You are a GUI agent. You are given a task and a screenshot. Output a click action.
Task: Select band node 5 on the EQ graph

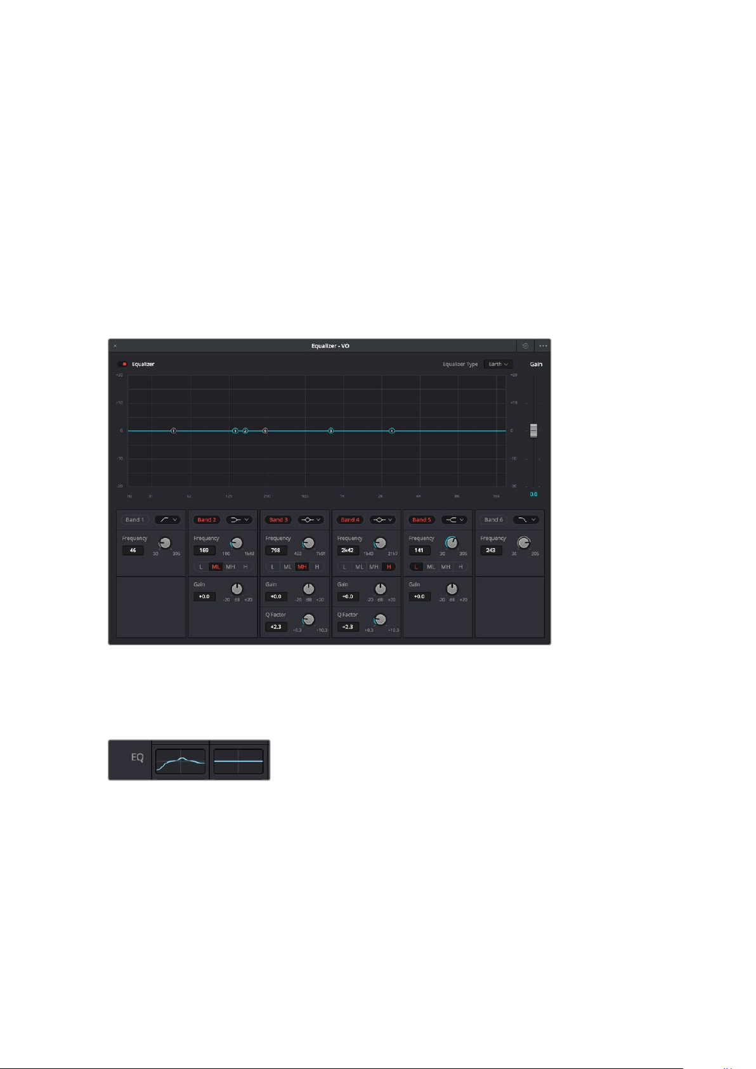point(235,431)
